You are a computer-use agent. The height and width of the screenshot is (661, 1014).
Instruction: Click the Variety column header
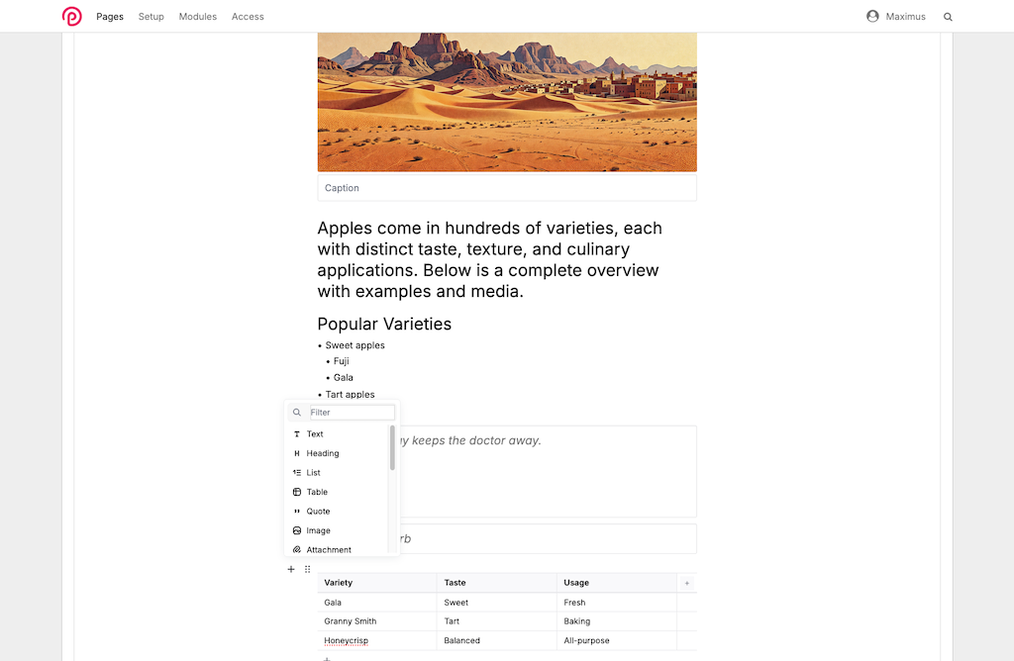377,583
